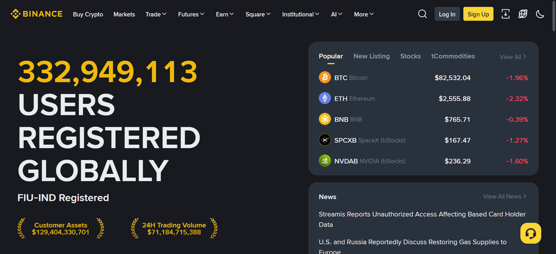This screenshot has width=556, height=254.
Task: Click SPCXB price $167.47
Action: [457, 140]
